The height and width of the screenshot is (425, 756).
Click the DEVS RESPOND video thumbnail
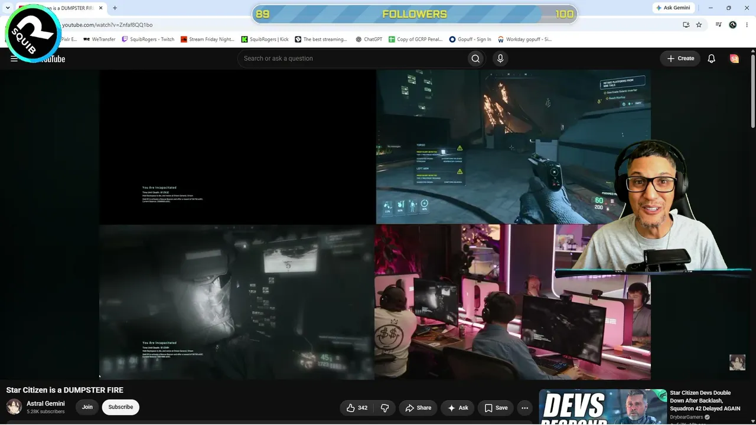point(603,407)
